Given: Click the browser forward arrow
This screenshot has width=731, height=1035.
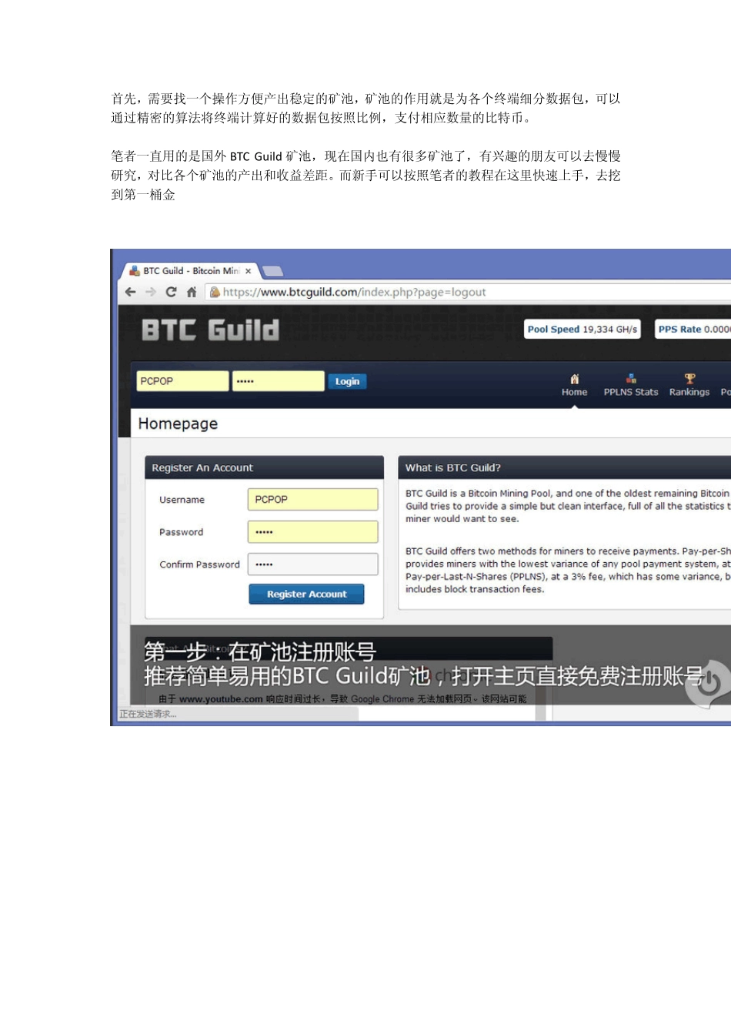Looking at the screenshot, I should point(151,292).
